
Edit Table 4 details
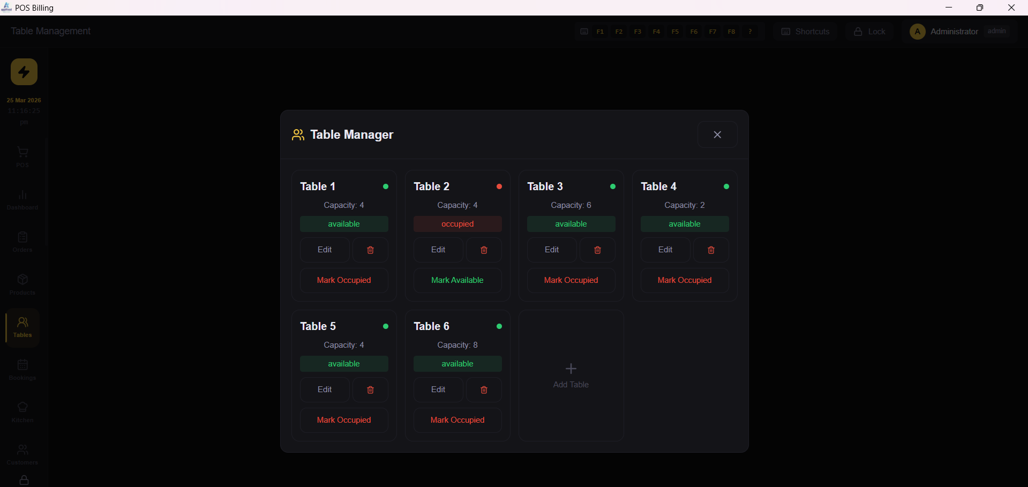665,250
